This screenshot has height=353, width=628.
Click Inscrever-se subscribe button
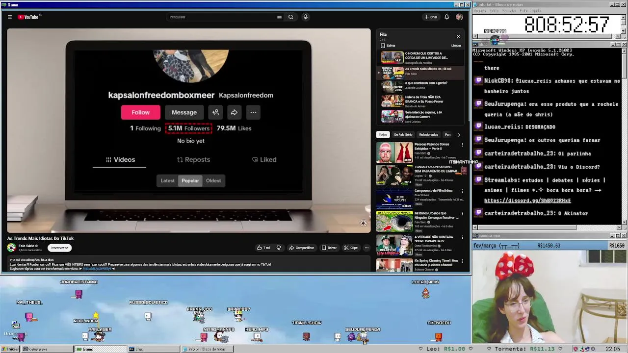[x=60, y=248]
